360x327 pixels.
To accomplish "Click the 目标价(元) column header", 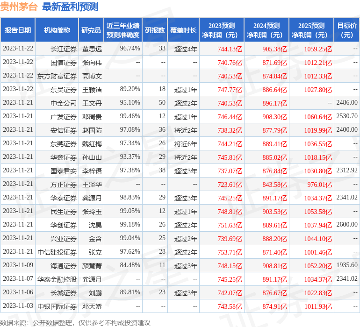I will pos(347,30).
